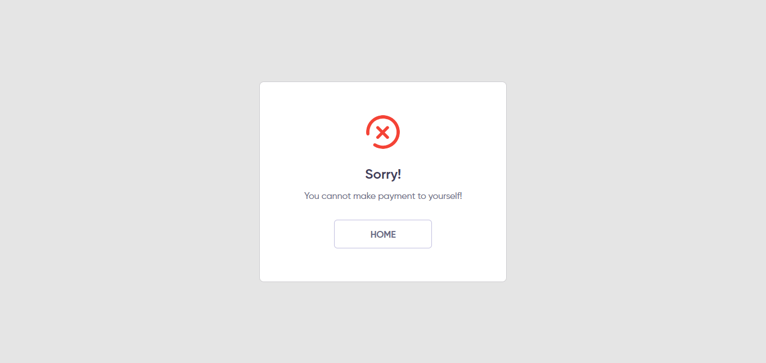Click the exclamation mark in "Sorry!"

tap(399, 174)
